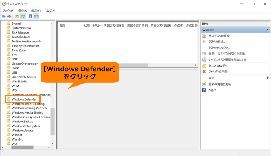Click 最新の情報に更新 action link
The width and height of the screenshot is (271, 156).
(x=220, y=84)
